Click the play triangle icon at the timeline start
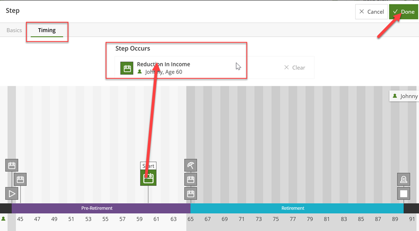This screenshot has width=419, height=231. tap(12, 194)
